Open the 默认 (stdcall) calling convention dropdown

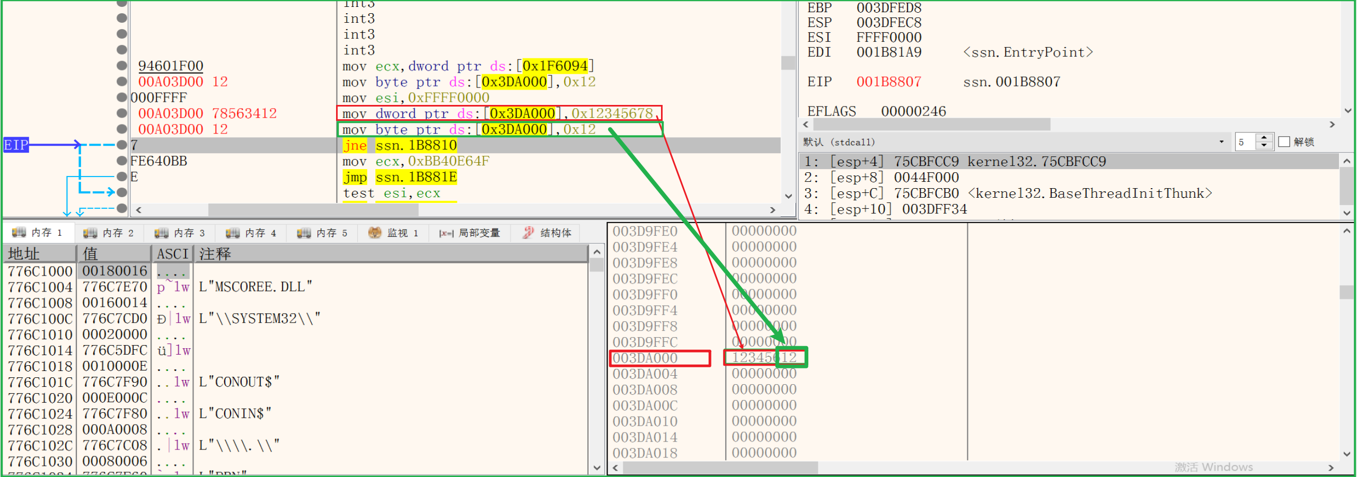click(x=1221, y=142)
